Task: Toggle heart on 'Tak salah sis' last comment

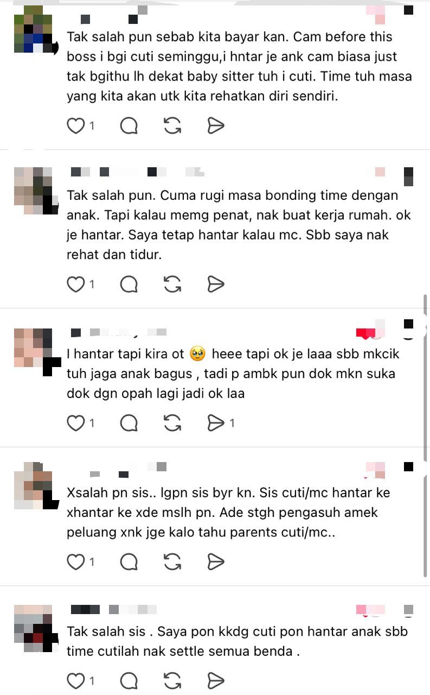Action: click(x=76, y=681)
